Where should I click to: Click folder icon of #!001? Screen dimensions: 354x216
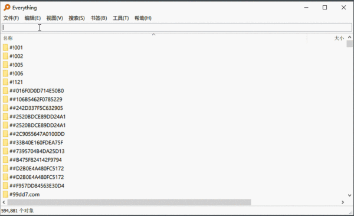[5, 47]
